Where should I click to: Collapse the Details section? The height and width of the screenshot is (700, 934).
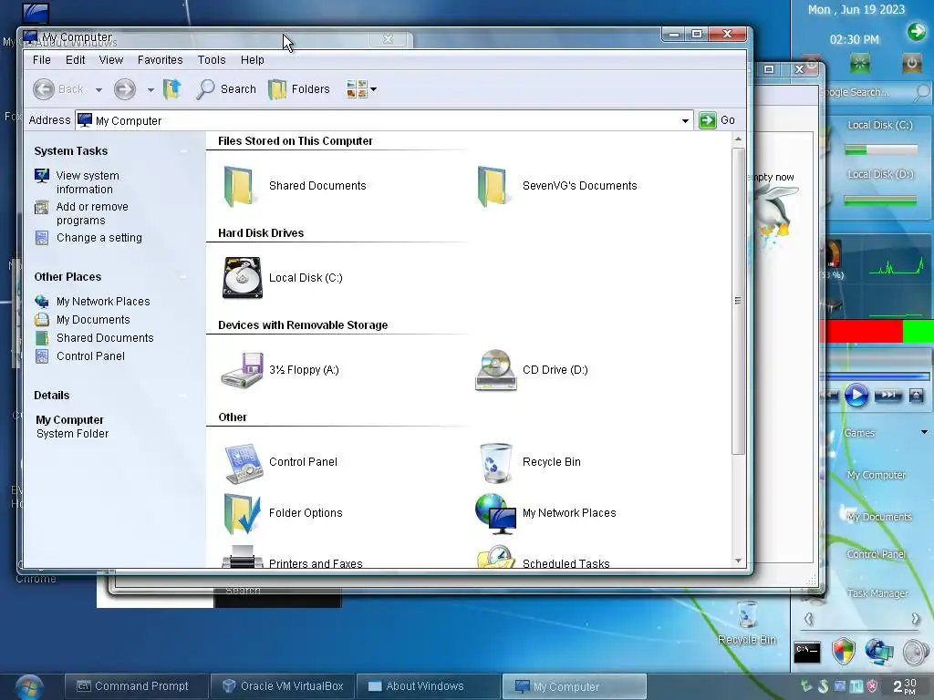click(184, 396)
